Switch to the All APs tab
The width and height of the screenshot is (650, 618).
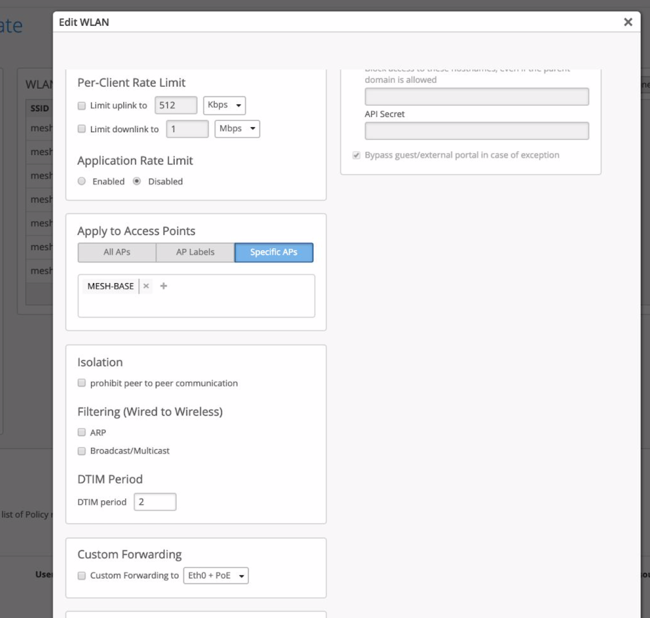click(x=117, y=252)
